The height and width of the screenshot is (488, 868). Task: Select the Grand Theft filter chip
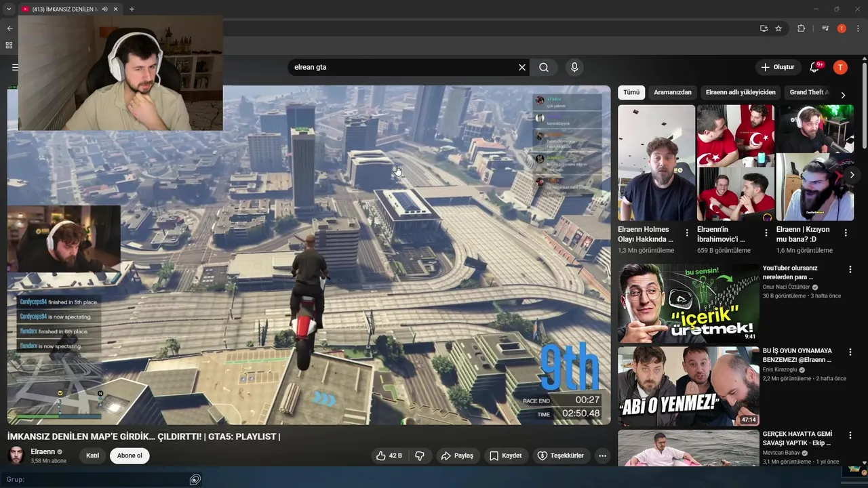pos(808,92)
